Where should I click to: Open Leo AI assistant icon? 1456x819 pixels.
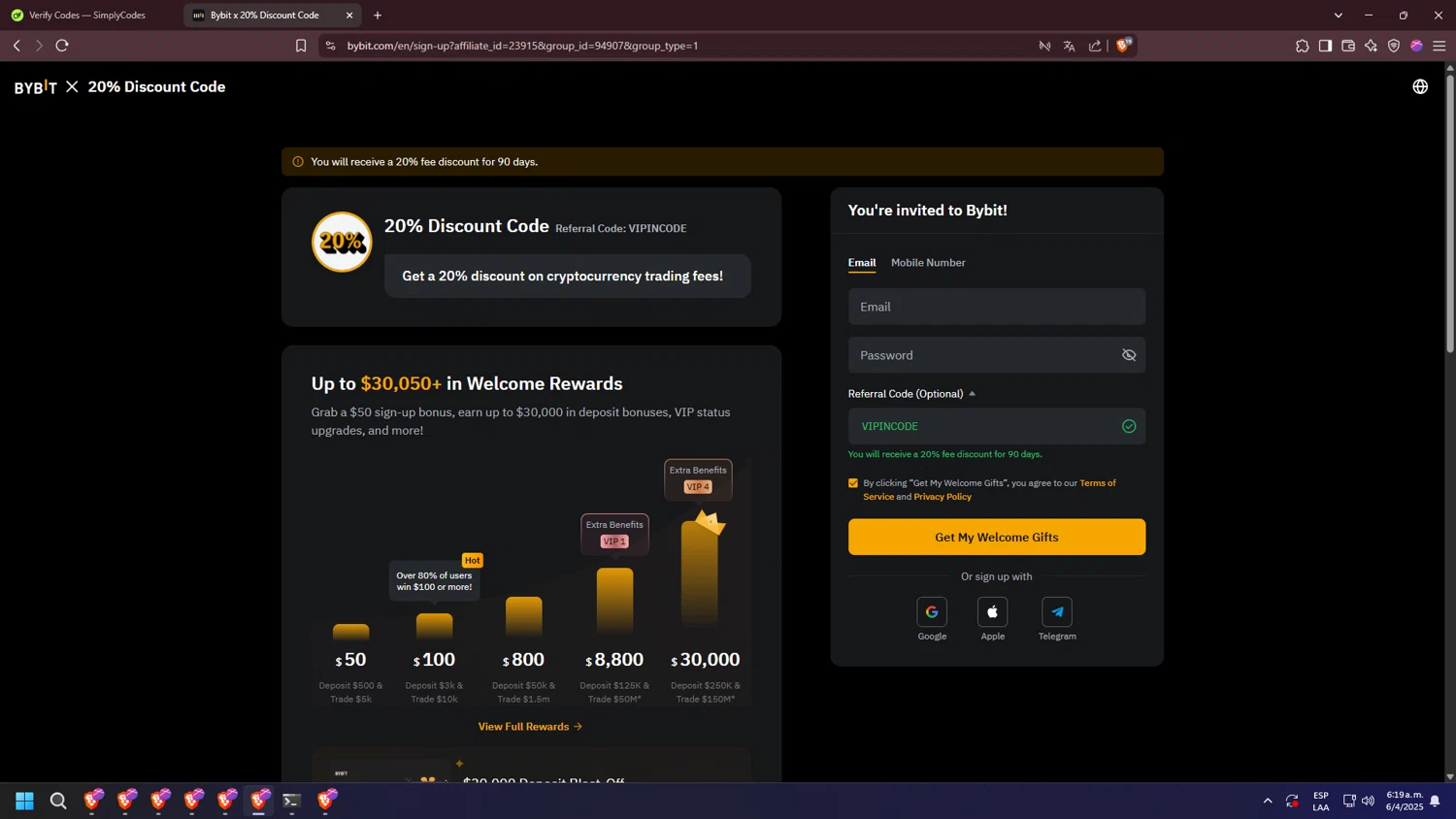click(x=1371, y=46)
